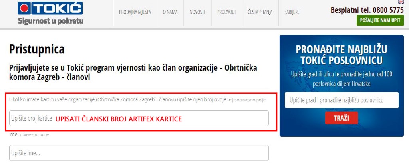This screenshot has height=166, width=409.
Task: Open the Proizvodi menu
Action: click(226, 12)
